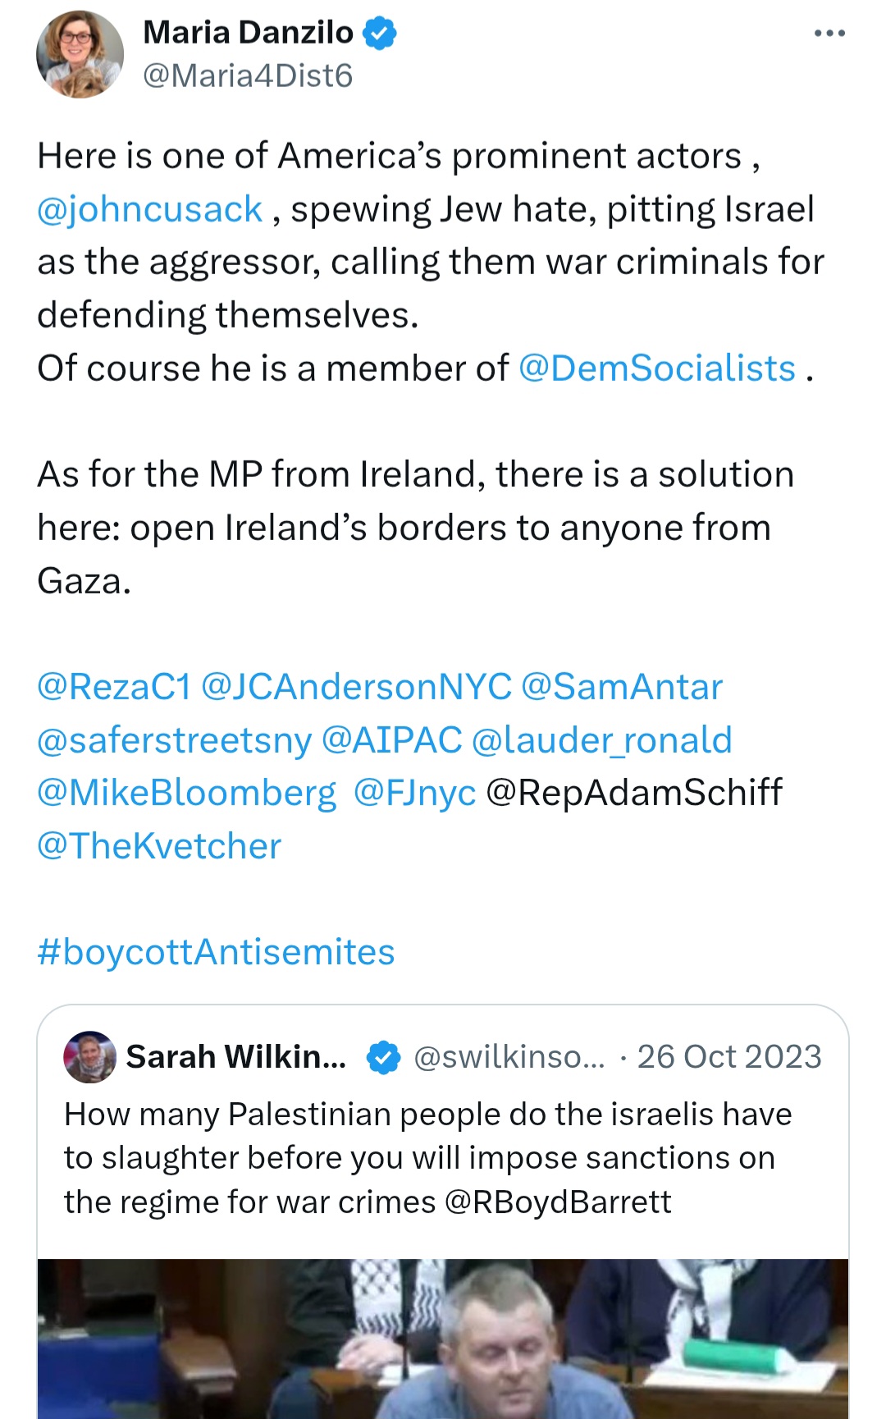Click the @AIPAC mention
The image size is (886, 1419).
391,739
